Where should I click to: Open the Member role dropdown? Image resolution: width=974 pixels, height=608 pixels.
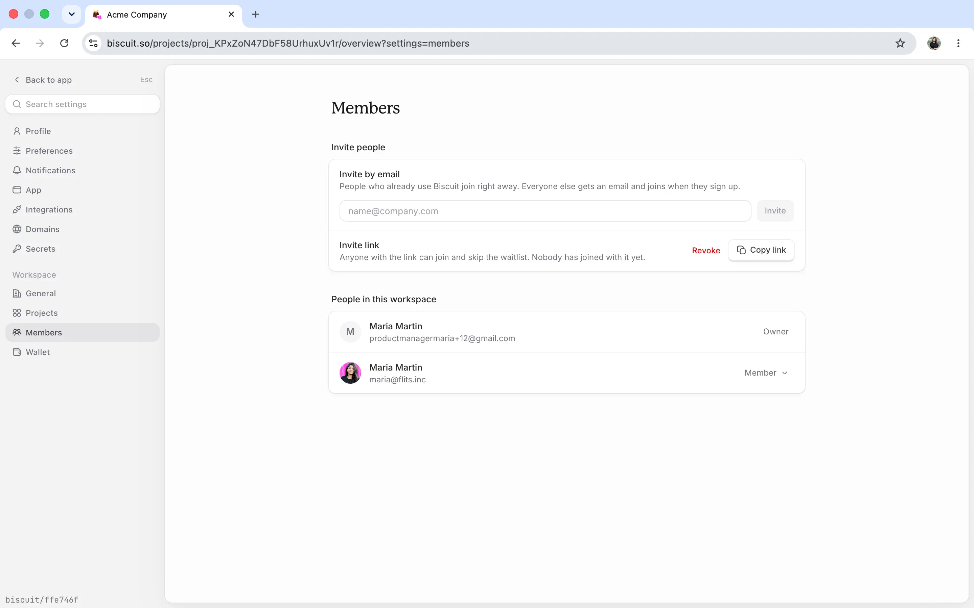766,373
